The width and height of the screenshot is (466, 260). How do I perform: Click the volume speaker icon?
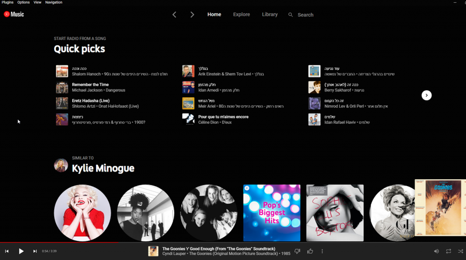436,251
